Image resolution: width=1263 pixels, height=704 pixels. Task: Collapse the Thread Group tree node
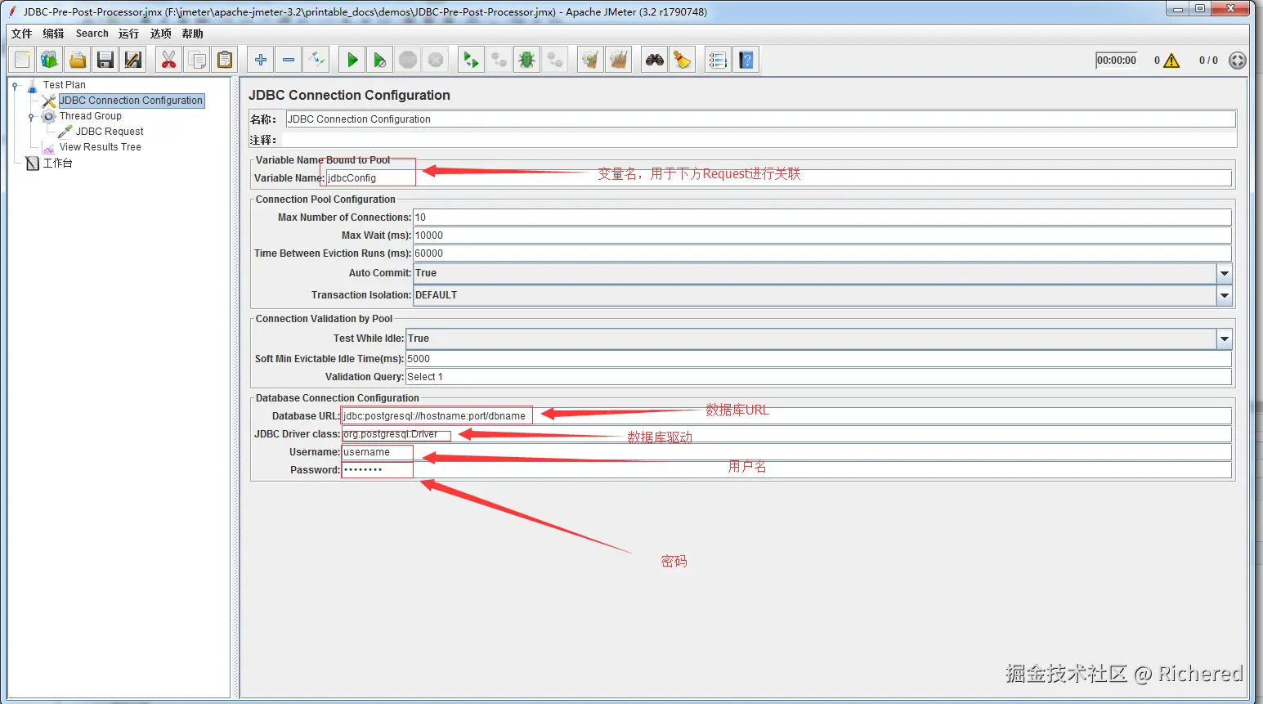coord(31,116)
